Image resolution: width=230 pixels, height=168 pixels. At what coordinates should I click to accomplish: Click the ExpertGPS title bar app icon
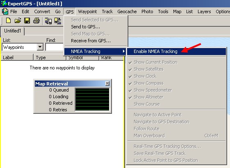click(4, 3)
